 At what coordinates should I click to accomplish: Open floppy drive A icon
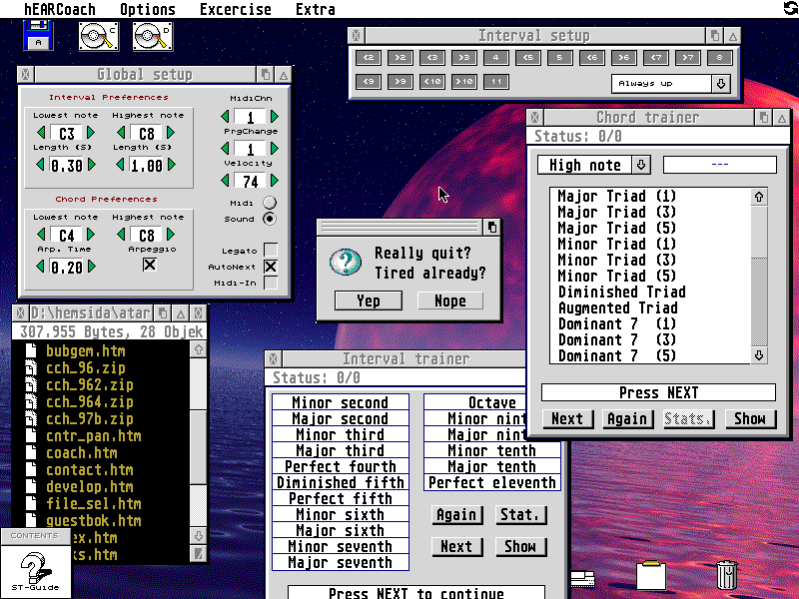click(x=38, y=36)
